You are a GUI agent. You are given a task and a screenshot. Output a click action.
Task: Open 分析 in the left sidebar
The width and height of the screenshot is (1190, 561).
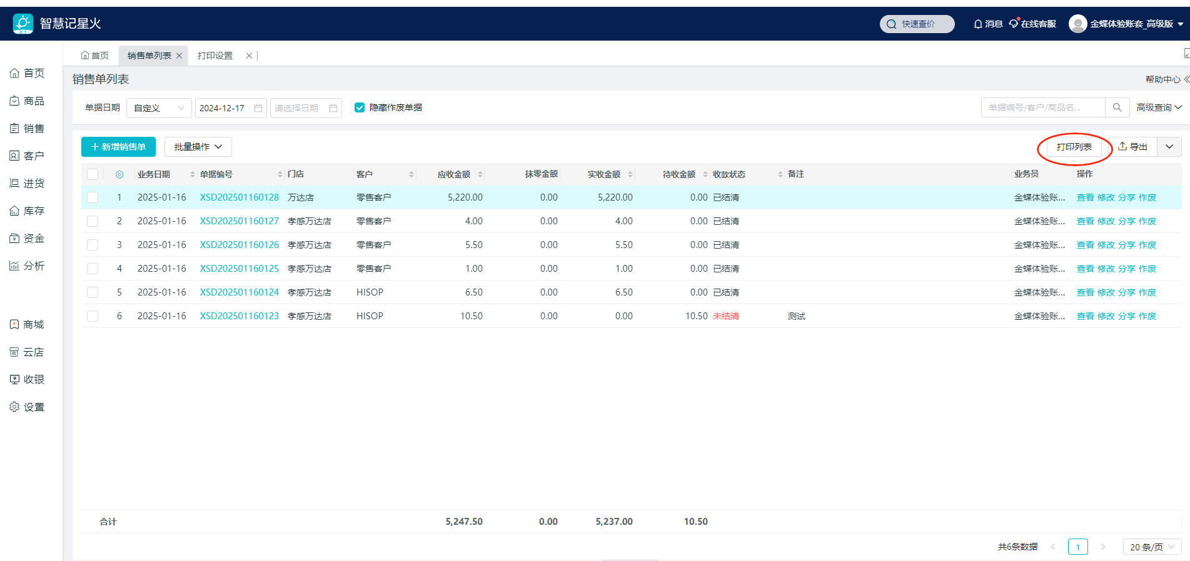click(x=27, y=266)
